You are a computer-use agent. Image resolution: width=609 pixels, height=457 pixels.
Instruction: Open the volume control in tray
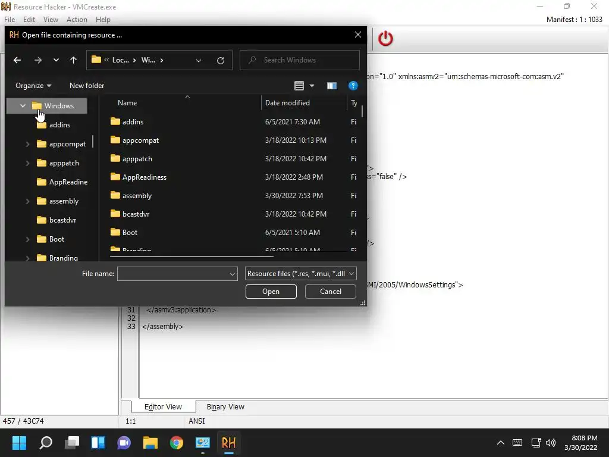pyautogui.click(x=550, y=443)
